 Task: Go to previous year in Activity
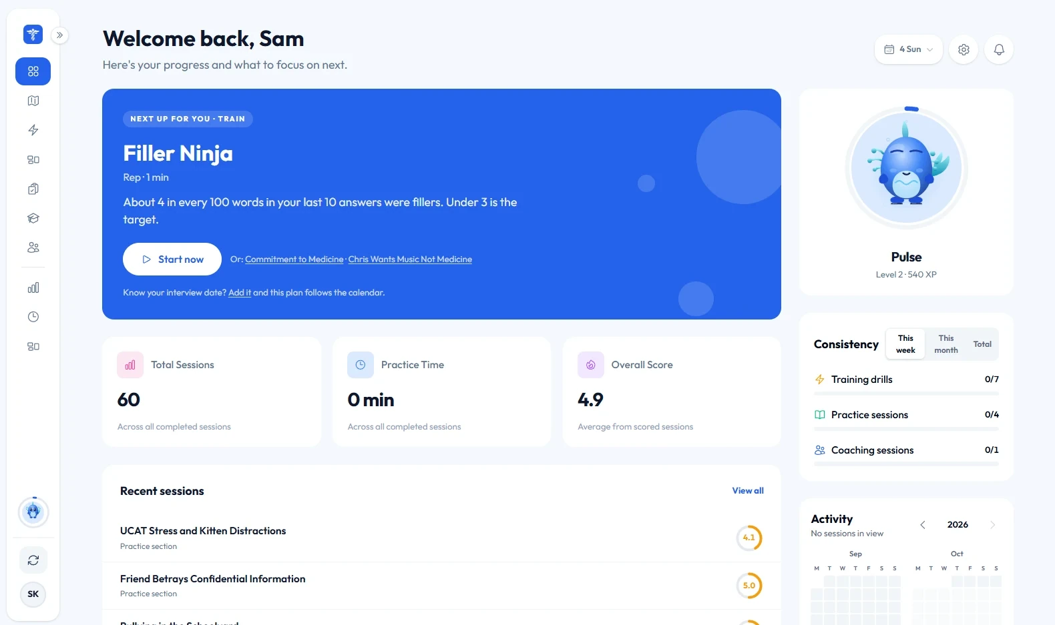[923, 525]
